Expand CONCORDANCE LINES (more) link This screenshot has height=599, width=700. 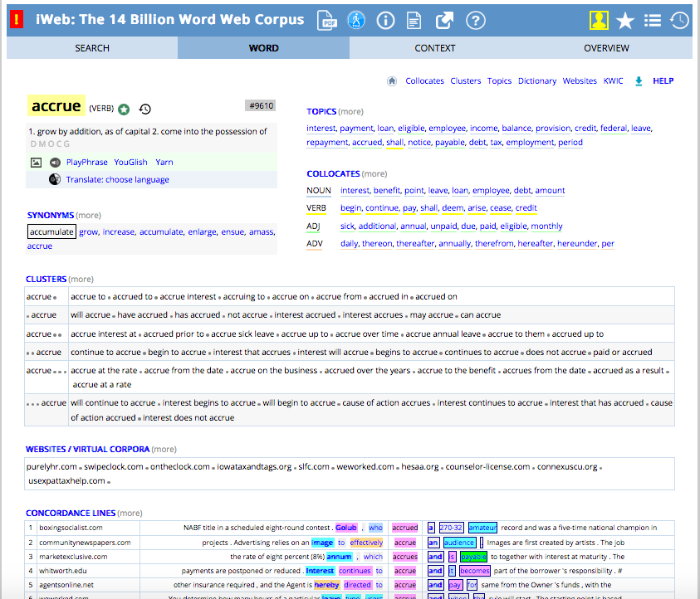click(130, 513)
